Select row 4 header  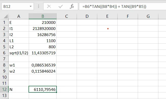tap(4, 41)
